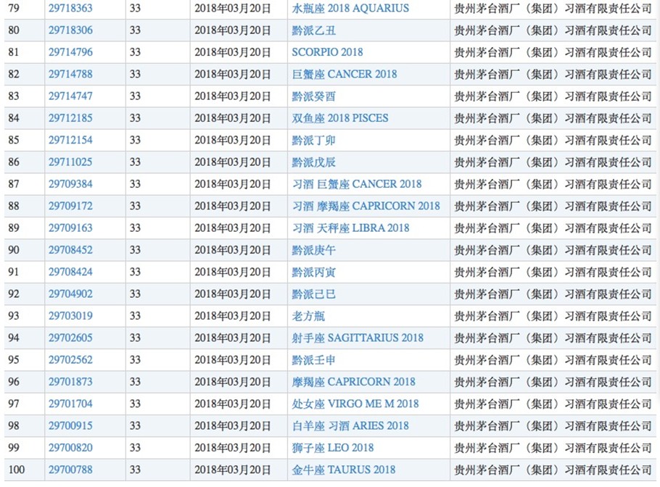The height and width of the screenshot is (487, 660).
Task: Open registration number 29714796
Action: pos(70,52)
